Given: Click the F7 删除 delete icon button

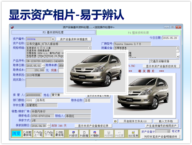Looking at the screenshot, I should (95, 134).
